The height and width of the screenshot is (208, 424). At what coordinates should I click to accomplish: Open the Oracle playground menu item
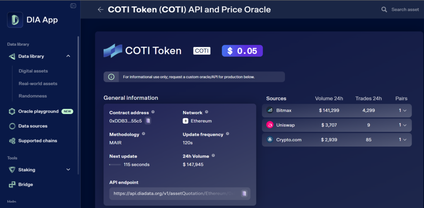click(39, 111)
